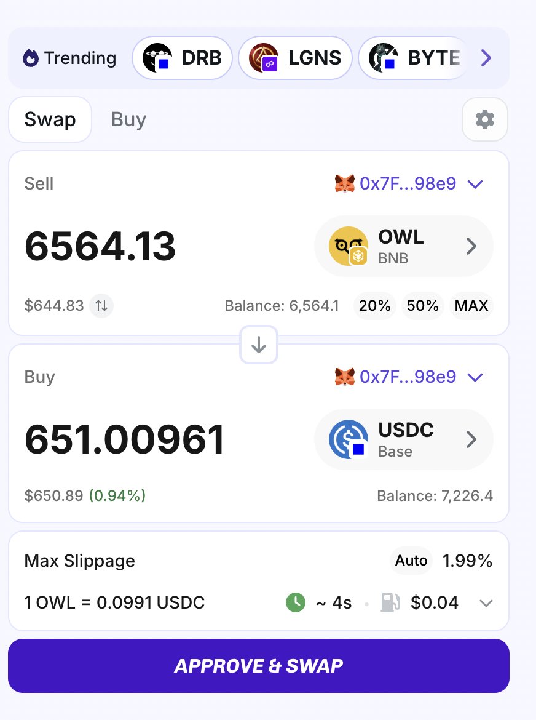This screenshot has width=536, height=720.
Task: Click the swap direction down-arrow button
Action: pyautogui.click(x=259, y=345)
